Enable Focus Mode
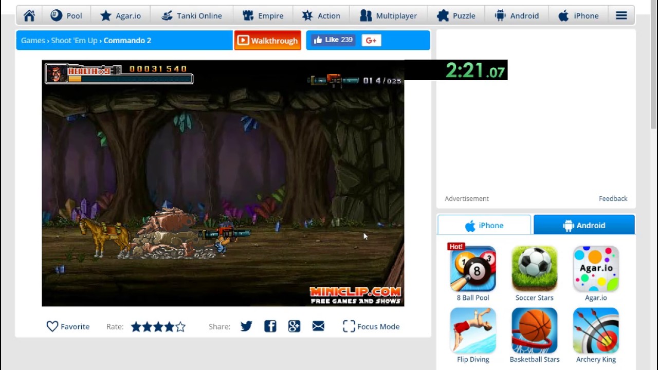 [x=371, y=326]
